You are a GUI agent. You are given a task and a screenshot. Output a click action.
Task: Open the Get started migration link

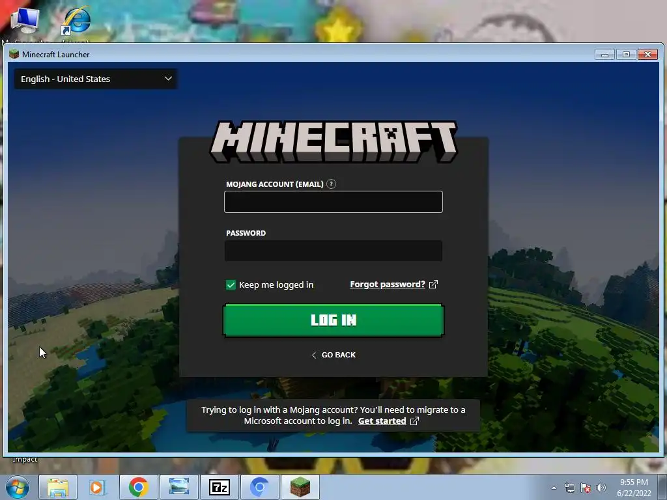[x=382, y=421]
